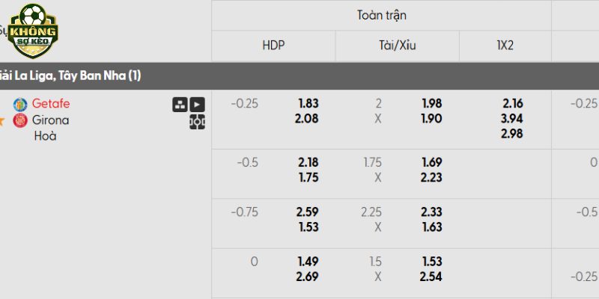The width and height of the screenshot is (599, 299).
Task: Pick over 2 goals odds 1.98
Action: coord(431,104)
